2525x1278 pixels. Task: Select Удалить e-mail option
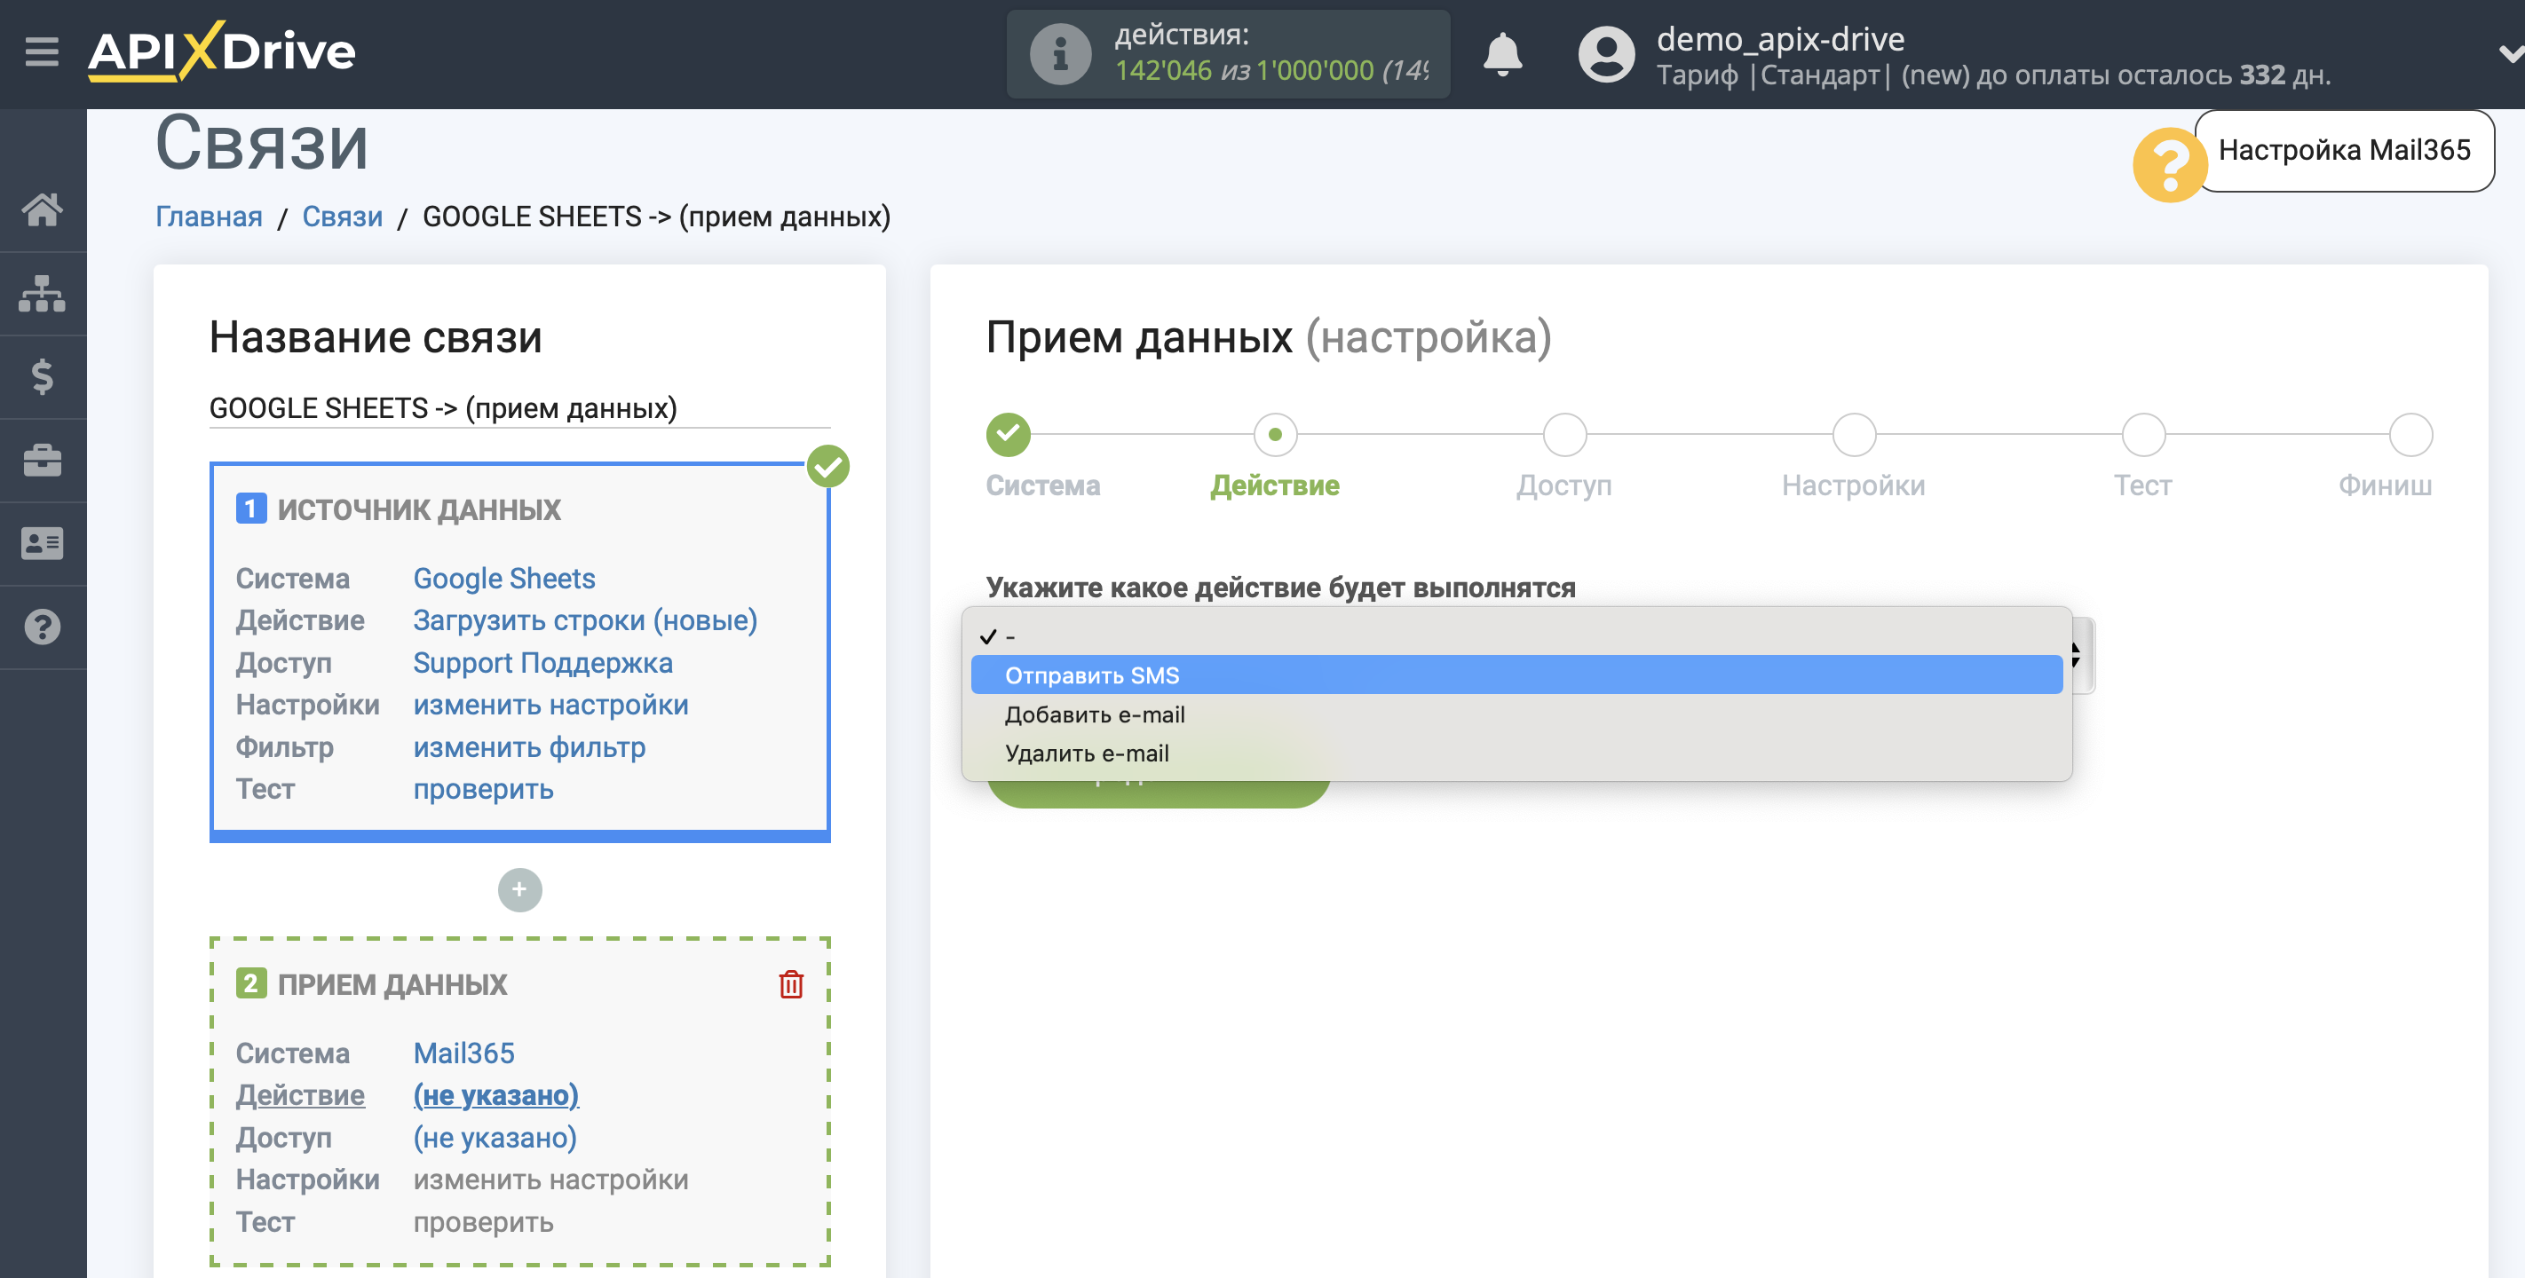pyautogui.click(x=1516, y=753)
